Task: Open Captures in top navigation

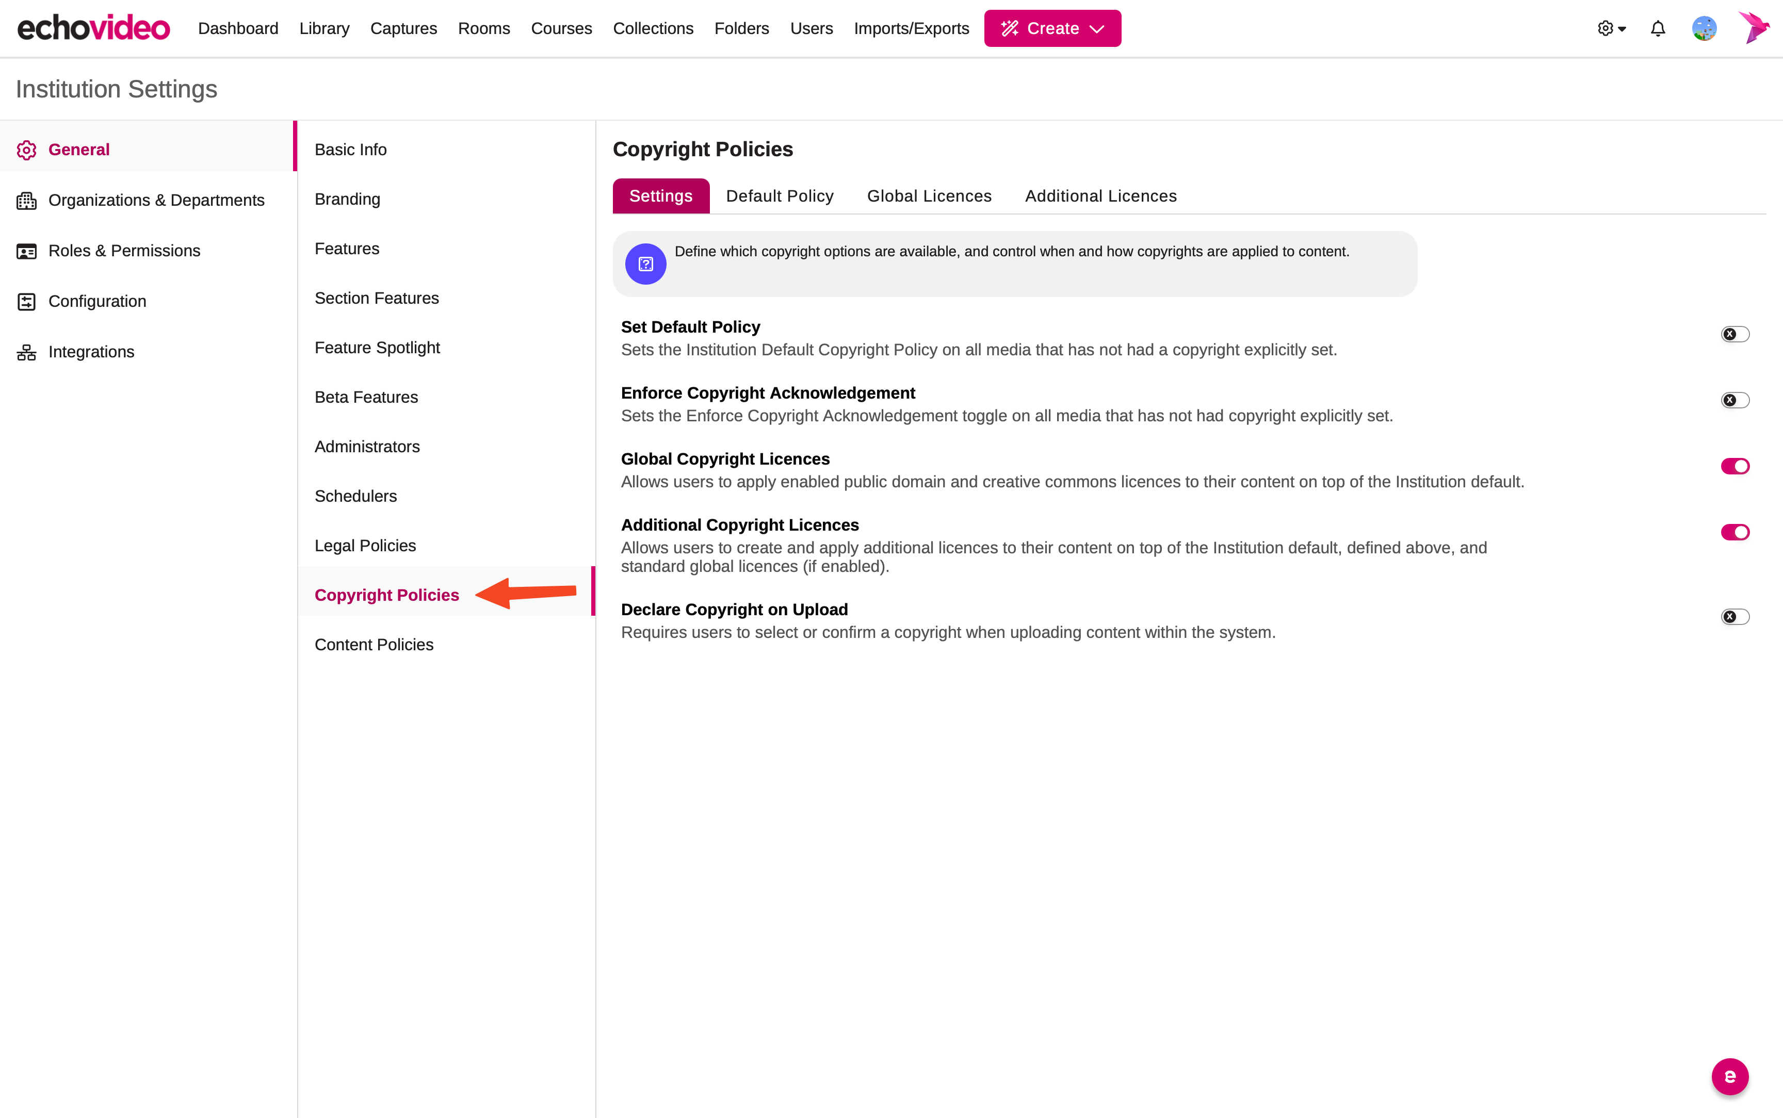Action: (x=404, y=28)
